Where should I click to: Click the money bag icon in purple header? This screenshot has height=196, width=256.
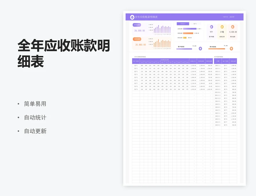(132, 17)
